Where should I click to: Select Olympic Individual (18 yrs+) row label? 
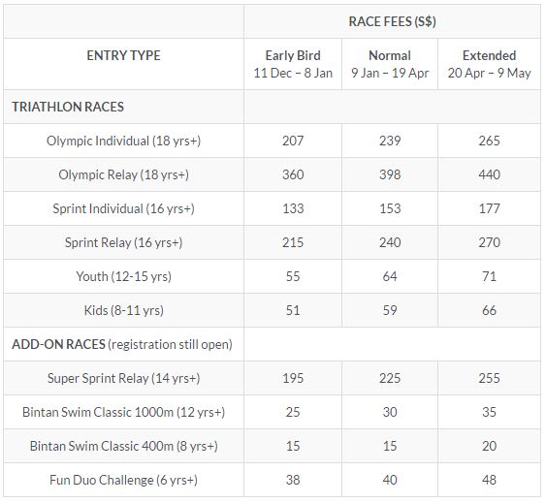123,141
